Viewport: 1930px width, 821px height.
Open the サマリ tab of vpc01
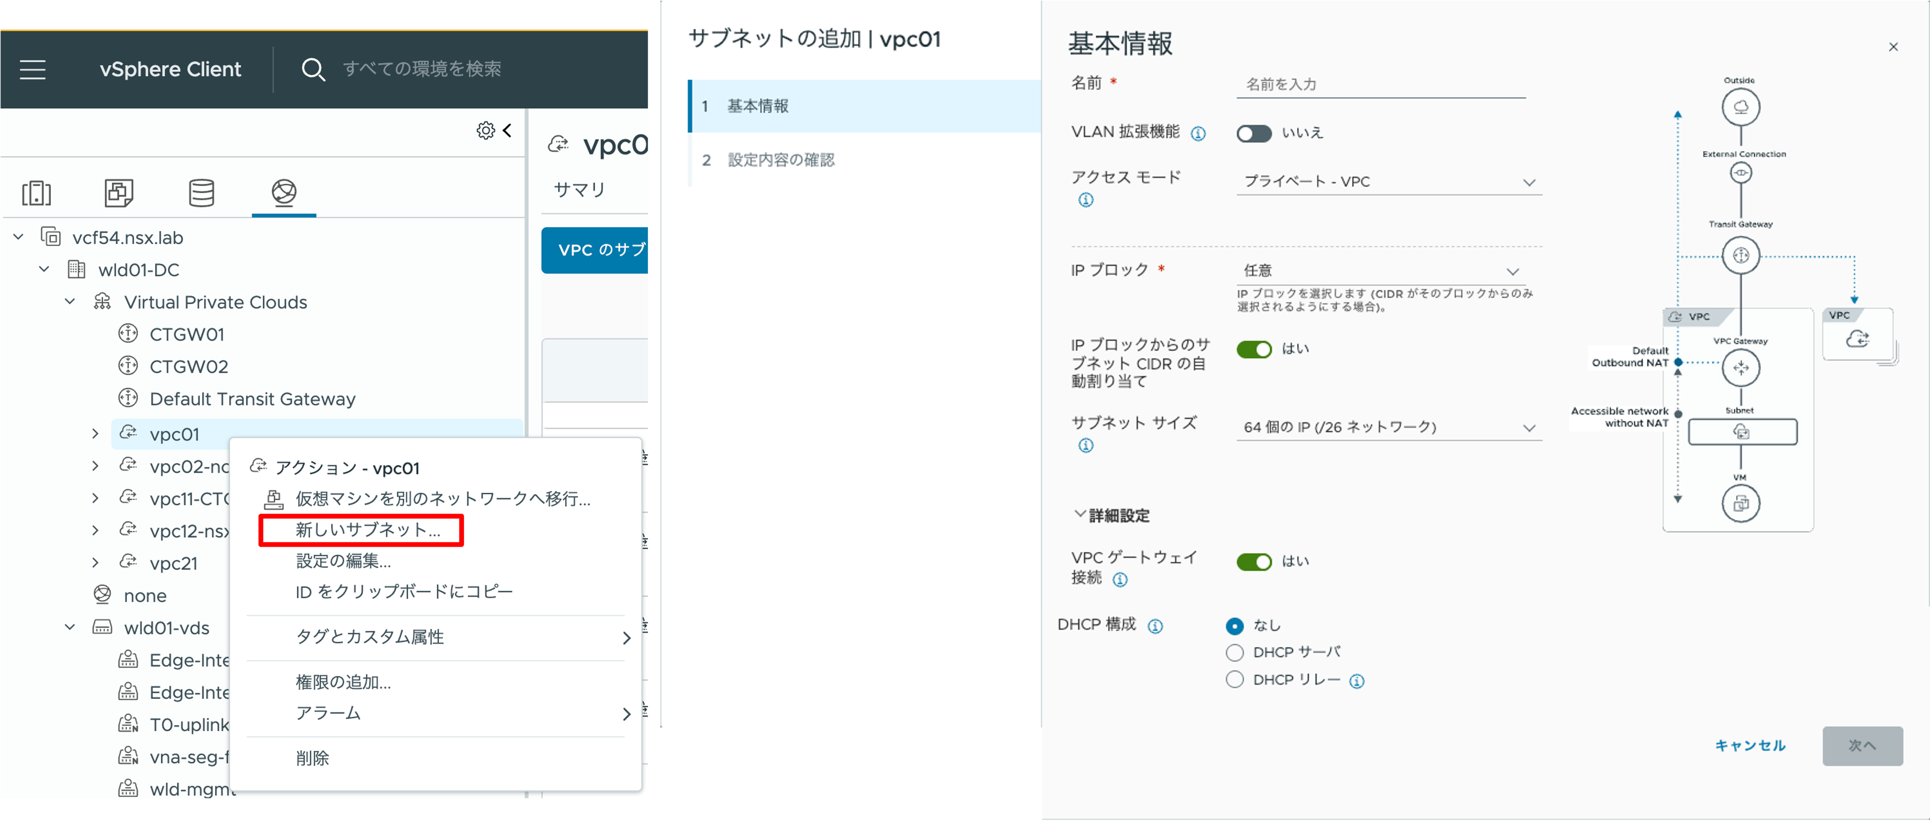[x=579, y=190]
